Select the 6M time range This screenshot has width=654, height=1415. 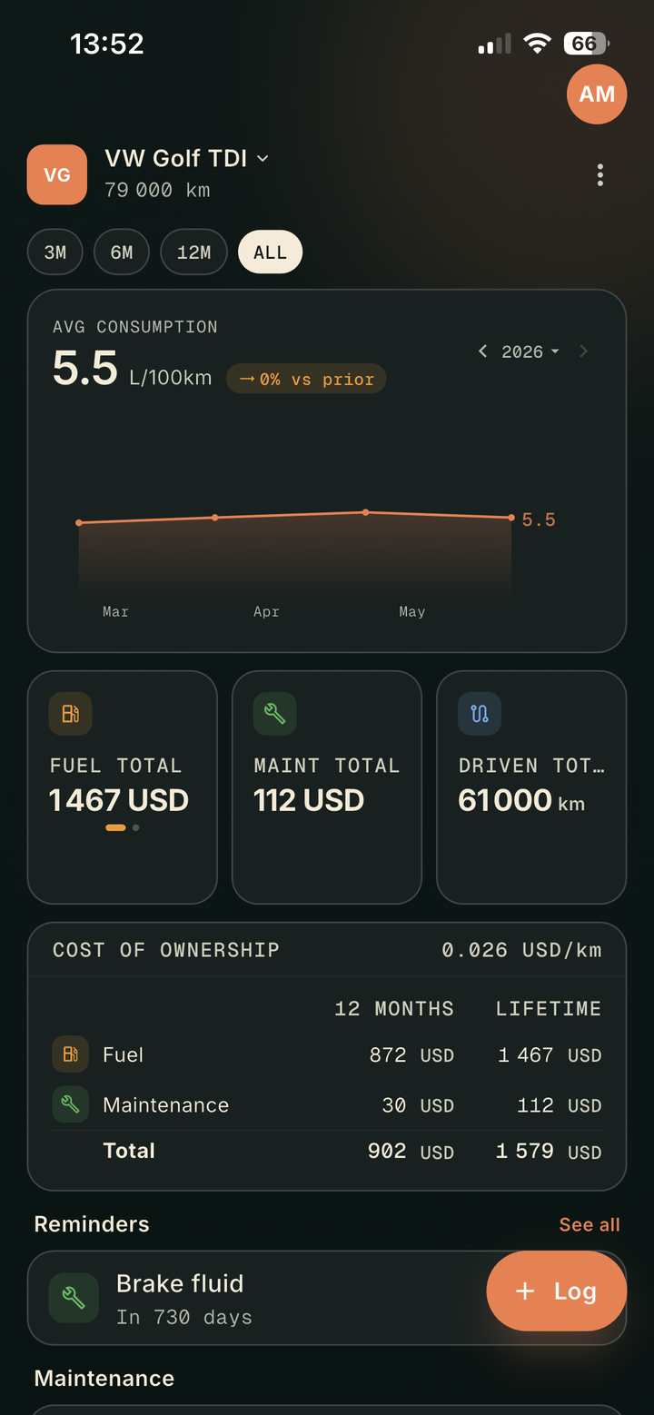122,252
